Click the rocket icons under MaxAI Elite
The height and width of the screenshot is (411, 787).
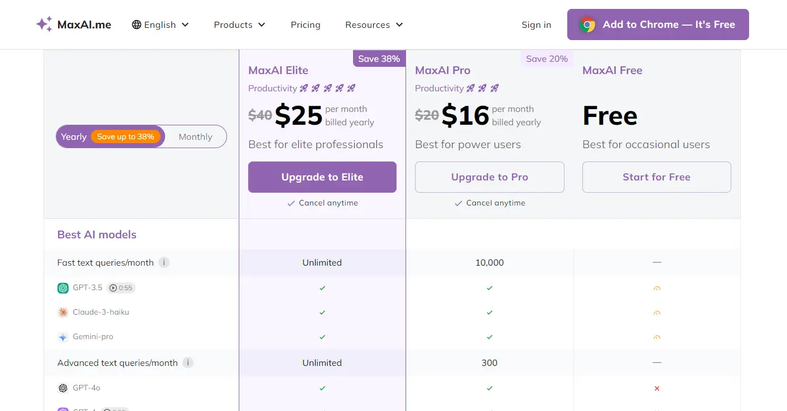(327, 88)
